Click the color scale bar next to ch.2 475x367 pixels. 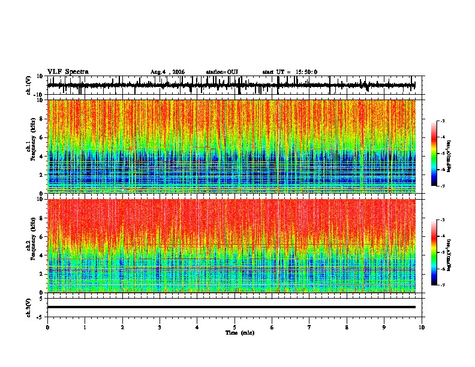click(x=434, y=252)
